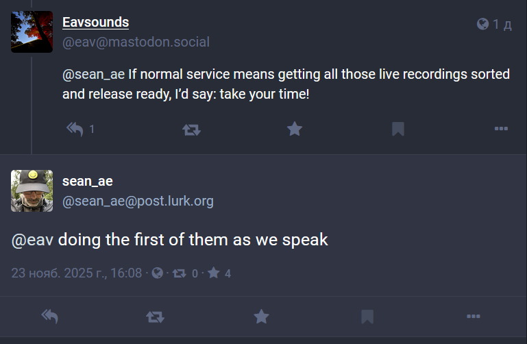This screenshot has height=344, width=527.
Task: Reply to the Eavsounds post
Action: [75, 129]
